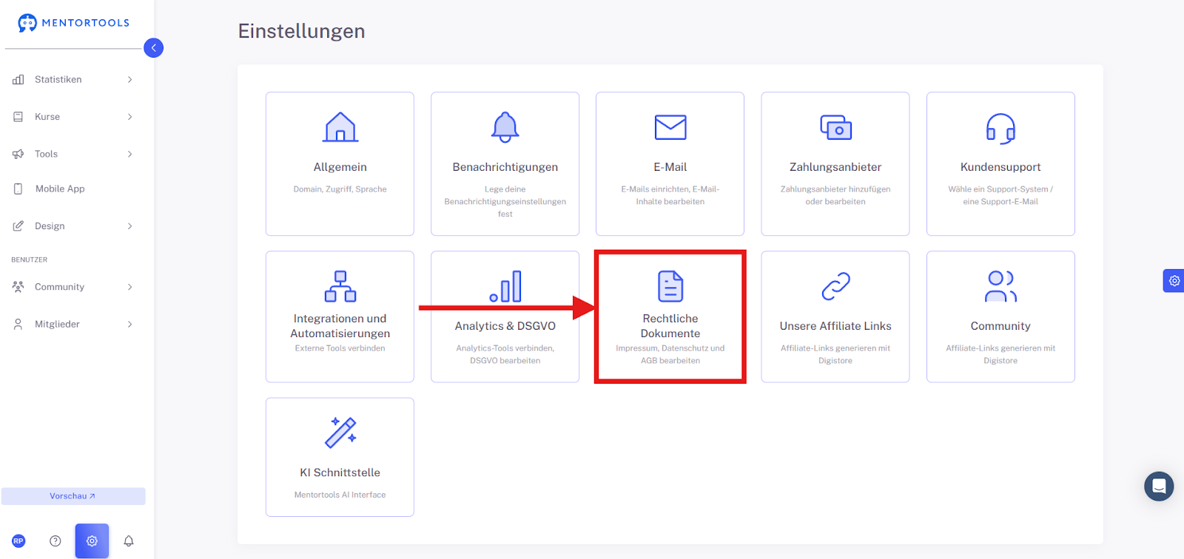1184x559 pixels.
Task: Click 'Analytics-Tools verbinden, DSGVO bearbeiten' text
Action: click(x=505, y=354)
